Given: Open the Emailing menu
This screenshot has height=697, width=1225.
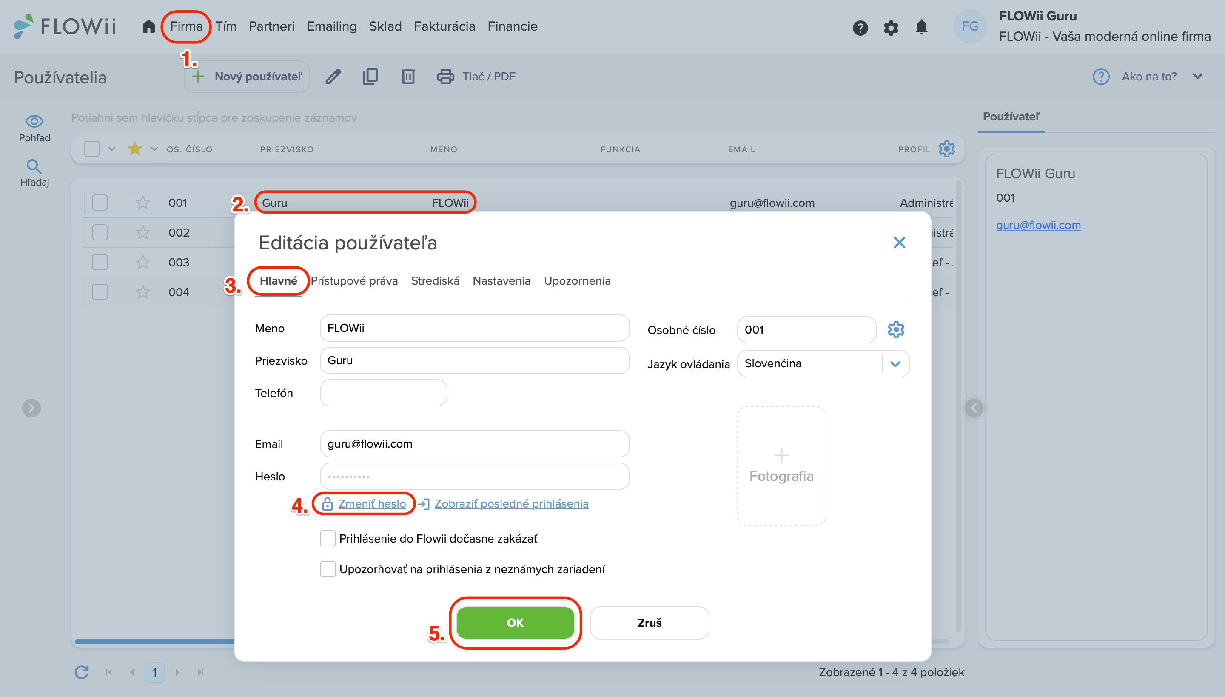Looking at the screenshot, I should [x=332, y=26].
